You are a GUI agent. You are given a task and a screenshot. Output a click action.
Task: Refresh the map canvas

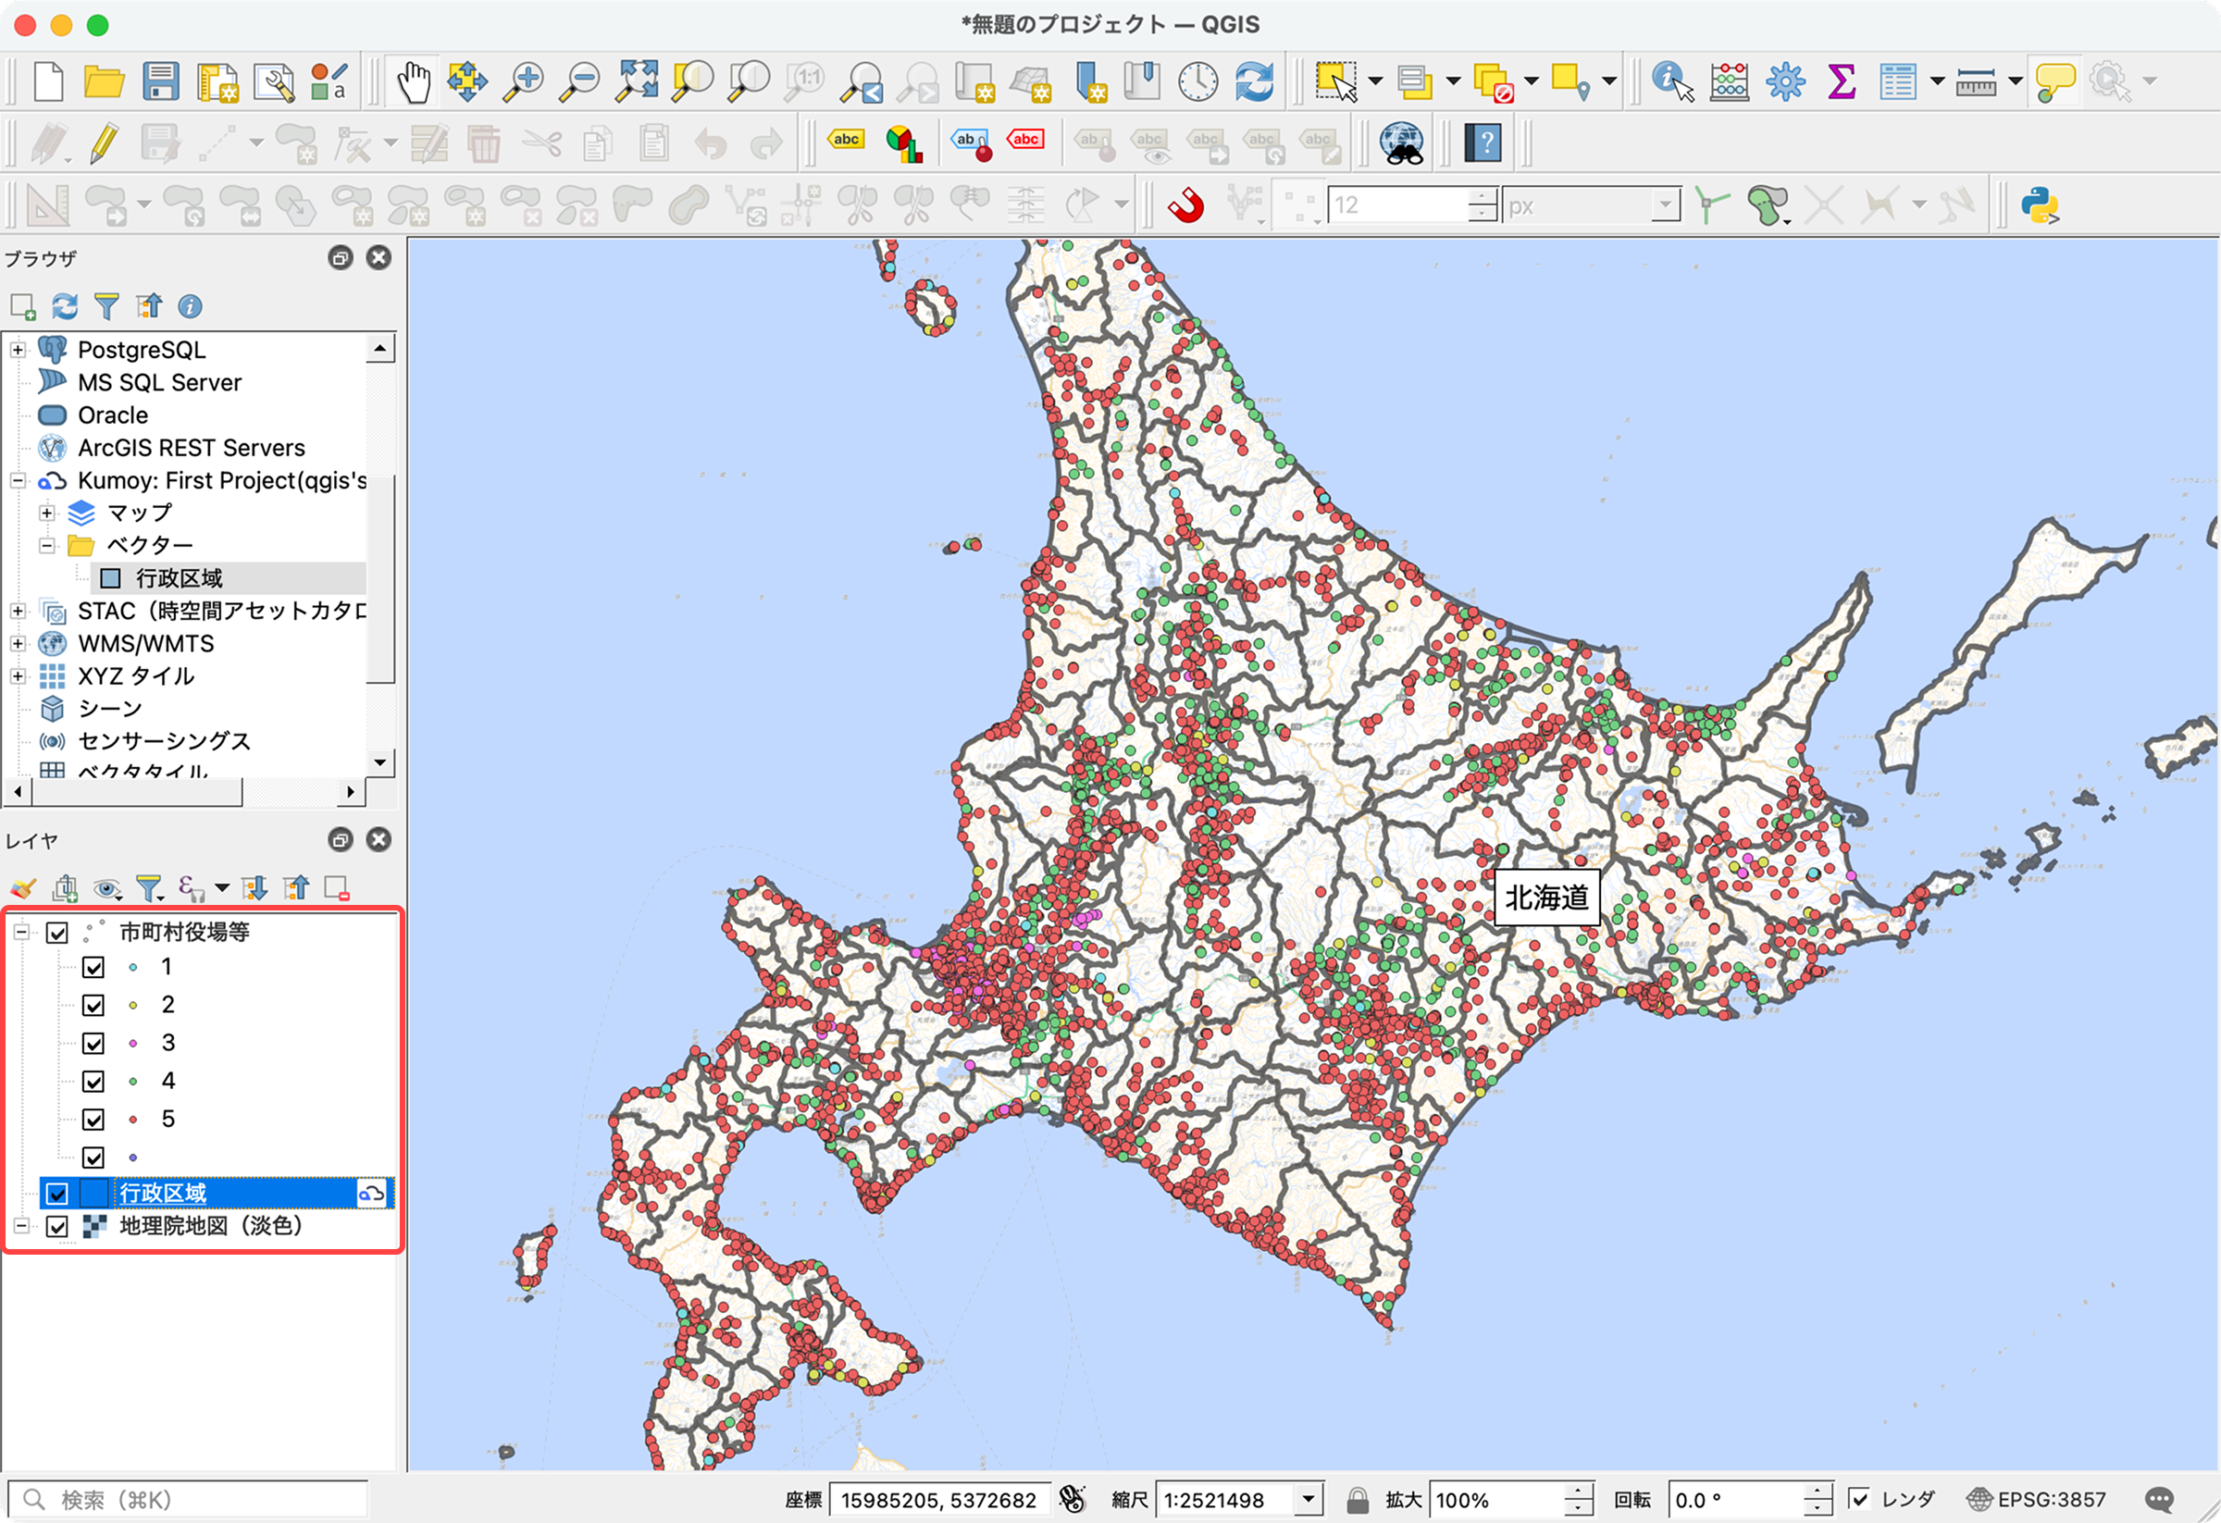coord(1257,80)
